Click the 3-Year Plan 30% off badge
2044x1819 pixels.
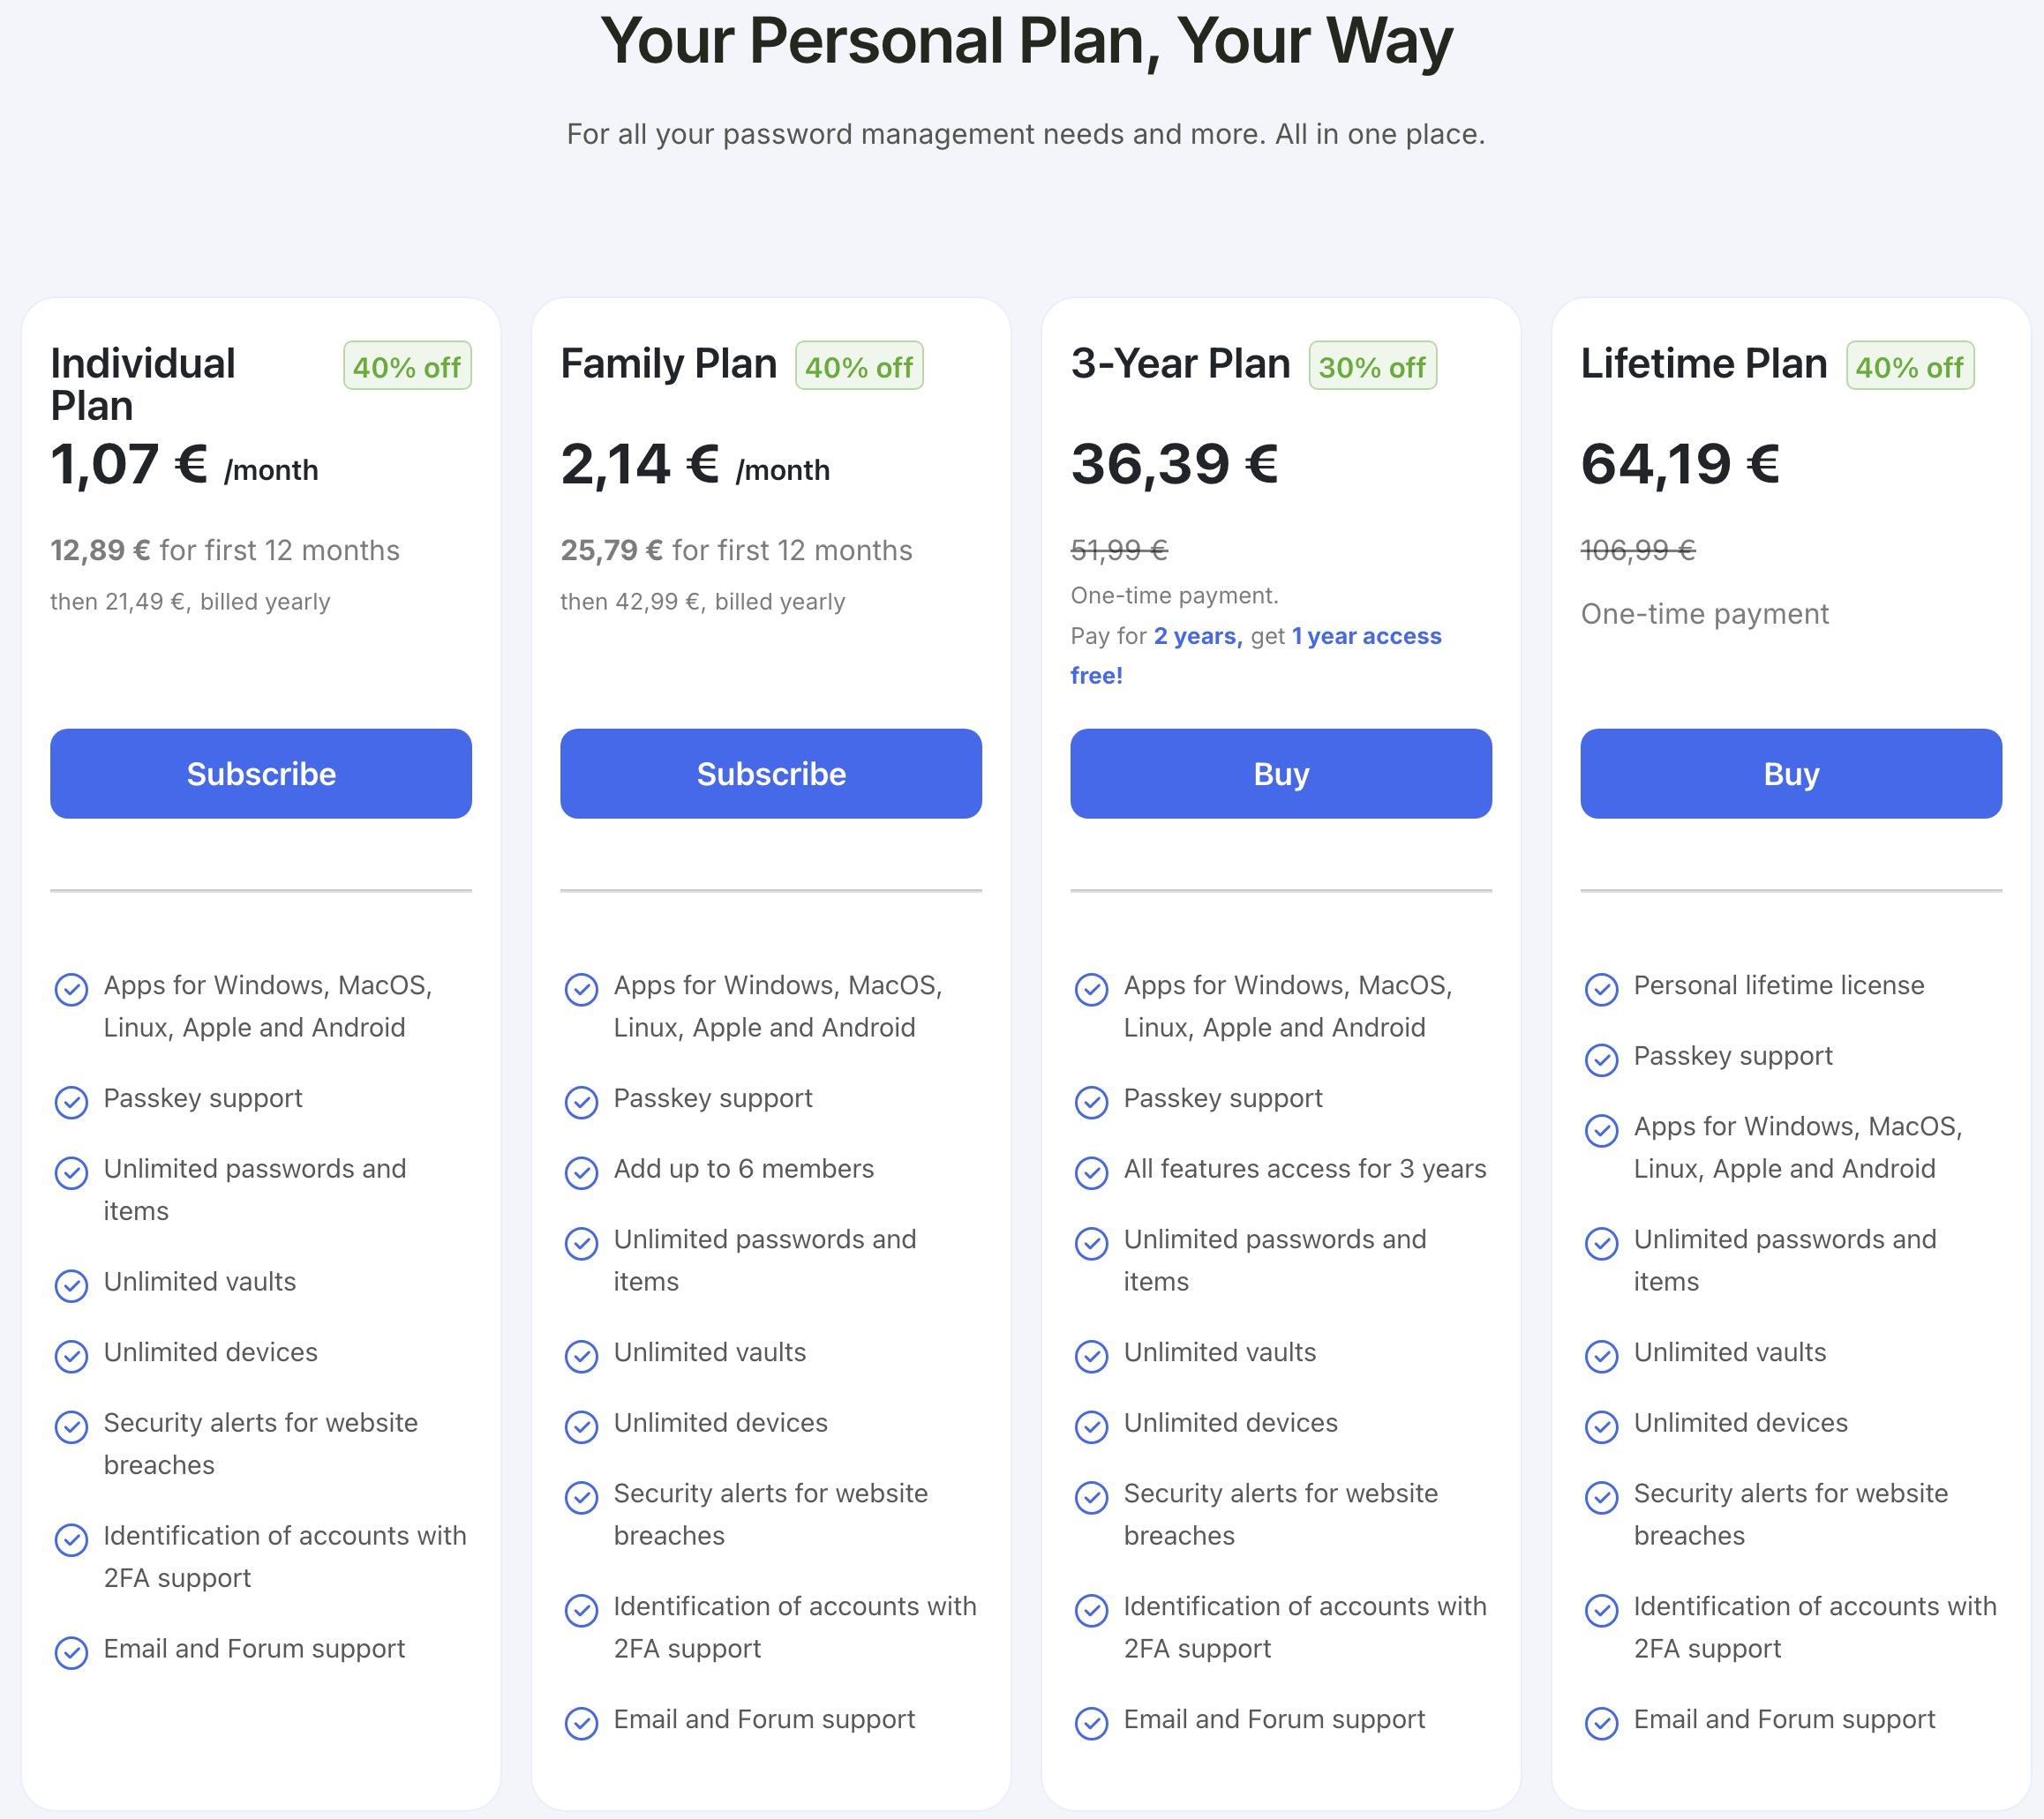(1372, 367)
